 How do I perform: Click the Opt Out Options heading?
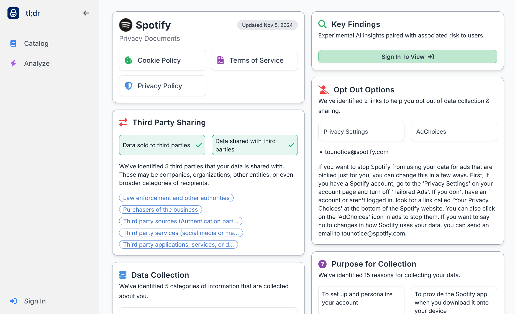(364, 90)
